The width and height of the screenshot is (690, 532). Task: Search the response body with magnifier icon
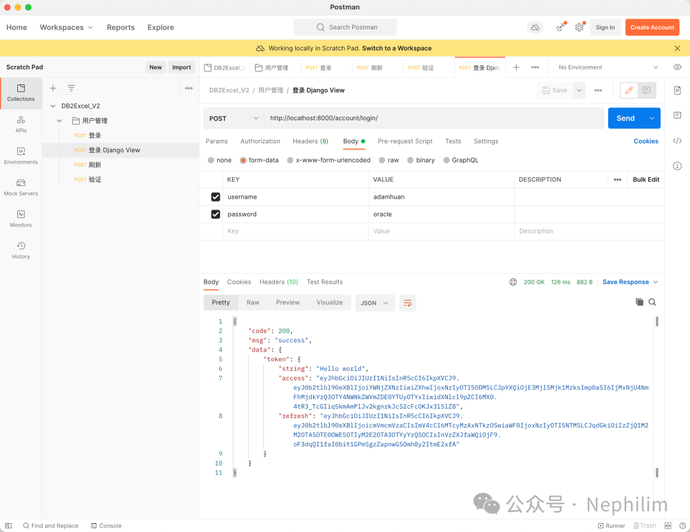point(652,302)
